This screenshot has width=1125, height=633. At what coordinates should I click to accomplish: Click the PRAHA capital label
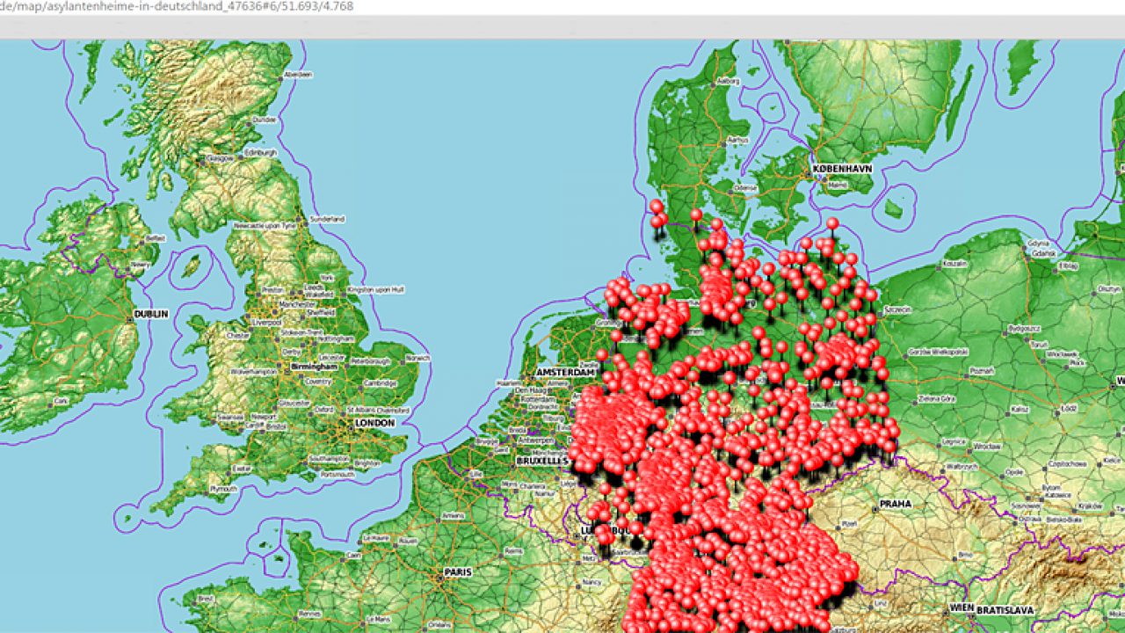point(895,505)
